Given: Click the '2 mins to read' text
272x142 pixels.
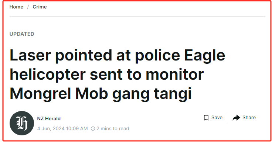Looking at the screenshot, I should [113, 128].
